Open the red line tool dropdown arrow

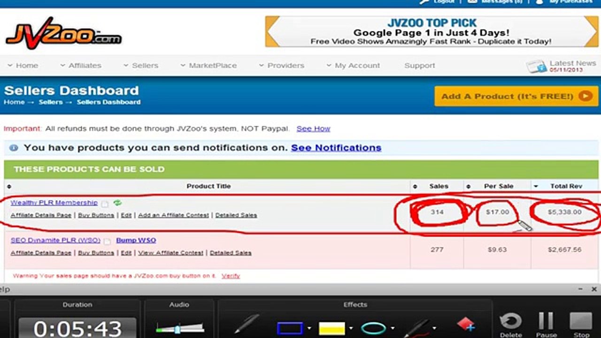434,328
